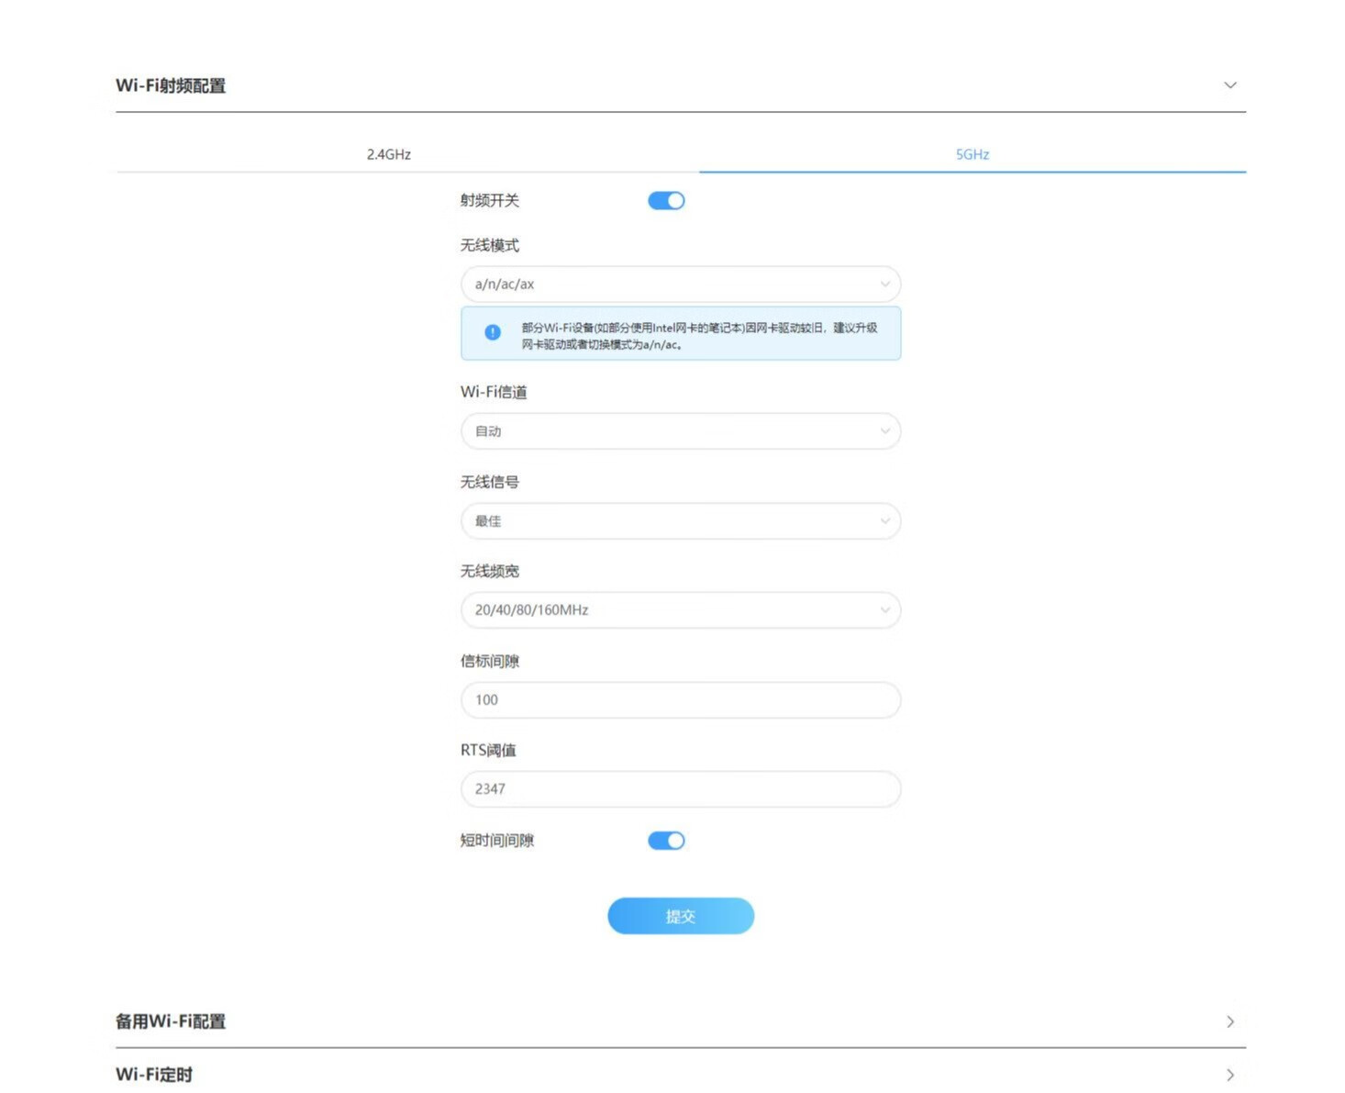Click the arrow beside 备用Wi-Fi配置

coord(1229,1021)
